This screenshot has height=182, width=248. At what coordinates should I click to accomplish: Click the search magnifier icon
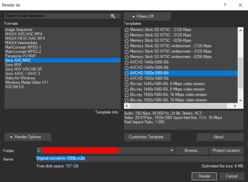[x=113, y=16]
